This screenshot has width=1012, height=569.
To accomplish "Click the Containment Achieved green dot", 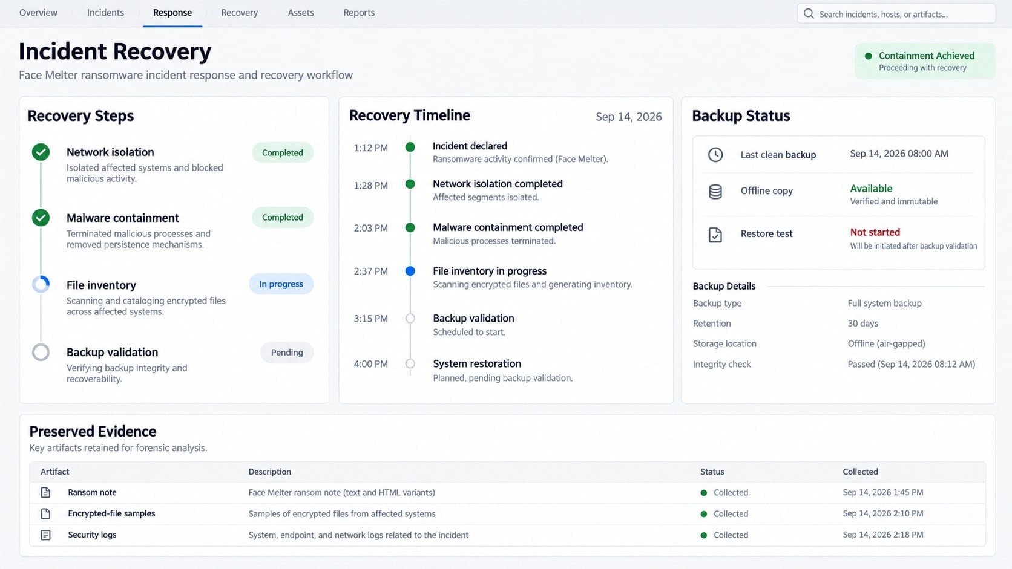I will 869,56.
